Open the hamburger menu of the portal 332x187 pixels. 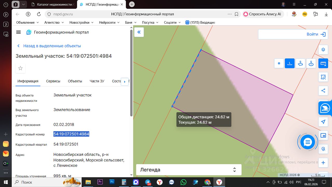18,32
